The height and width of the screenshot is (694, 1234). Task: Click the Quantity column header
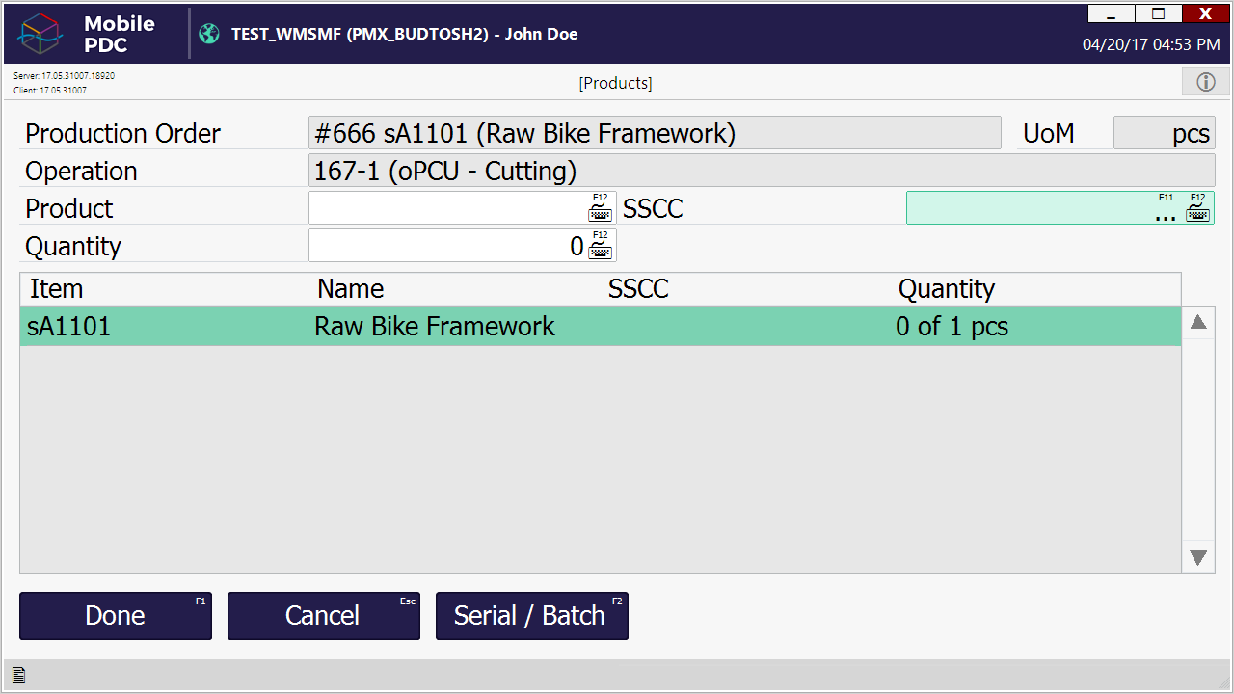pyautogui.click(x=946, y=289)
